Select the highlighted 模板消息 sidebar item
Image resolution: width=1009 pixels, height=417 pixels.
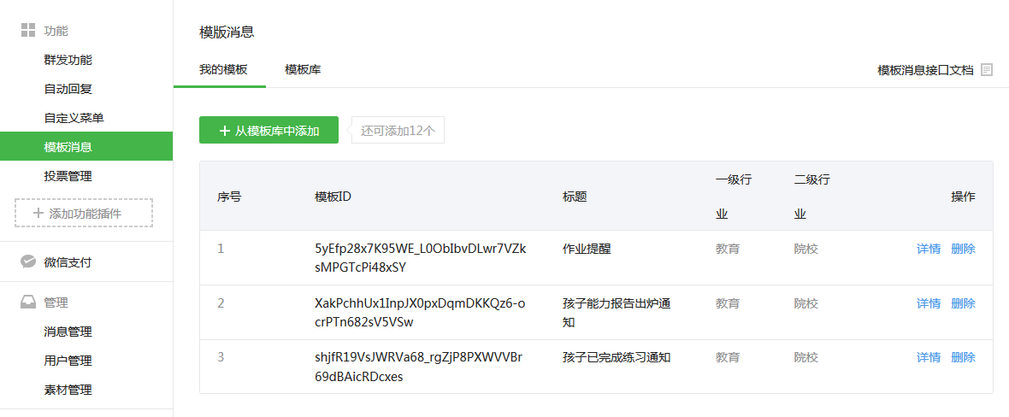pyautogui.click(x=86, y=146)
